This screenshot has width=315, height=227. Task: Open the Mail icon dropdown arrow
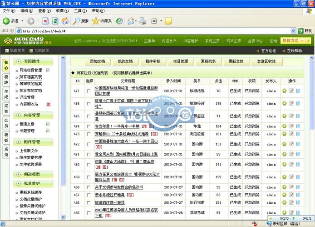[136, 21]
